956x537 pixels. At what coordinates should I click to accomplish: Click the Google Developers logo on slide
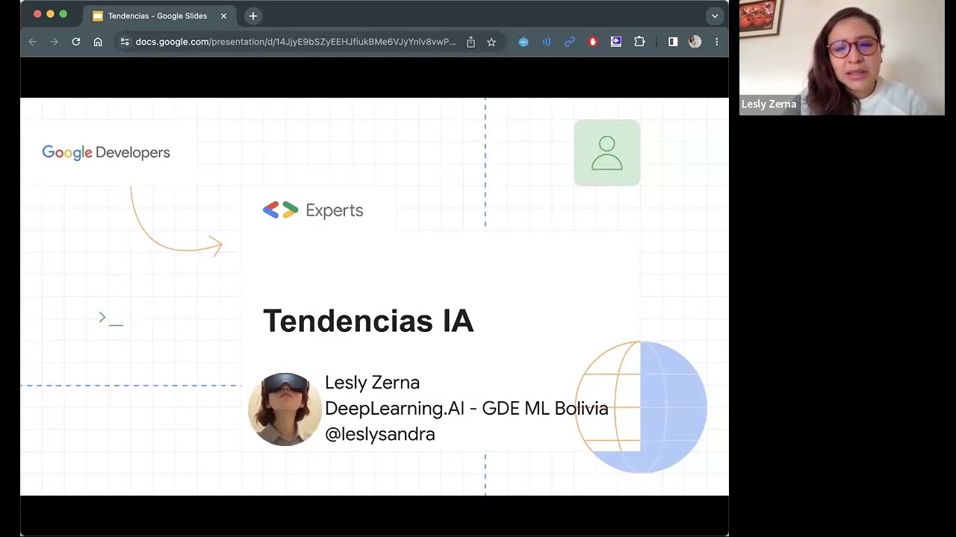click(x=106, y=152)
